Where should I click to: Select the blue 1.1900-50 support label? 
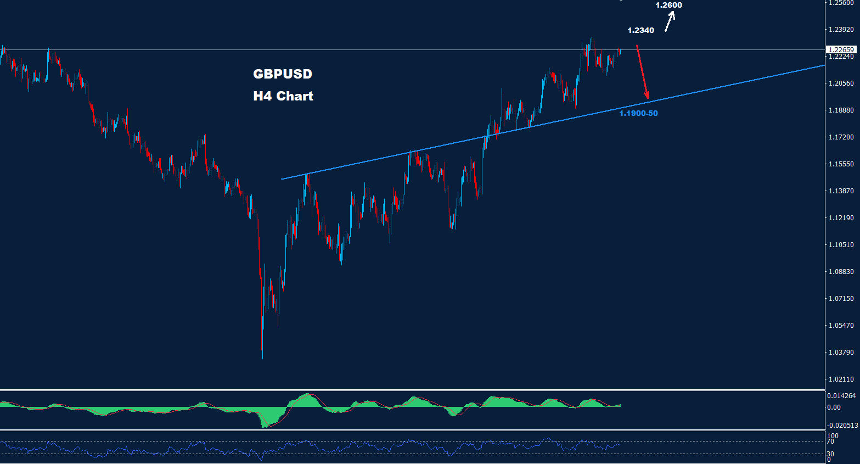coord(638,113)
